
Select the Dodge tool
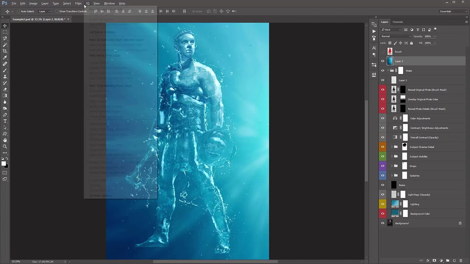(x=5, y=108)
